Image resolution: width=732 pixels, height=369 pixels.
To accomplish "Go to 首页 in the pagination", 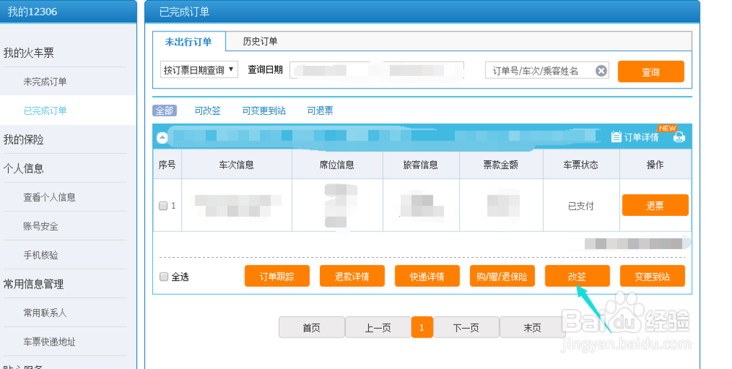I will click(312, 327).
